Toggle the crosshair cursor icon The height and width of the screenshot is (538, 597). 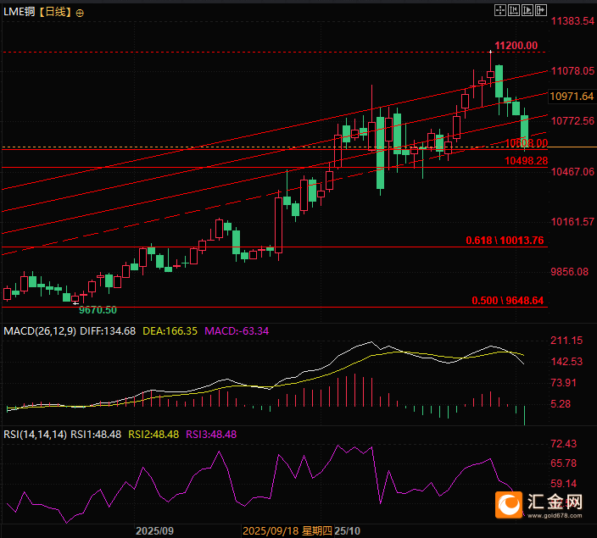click(x=500, y=10)
